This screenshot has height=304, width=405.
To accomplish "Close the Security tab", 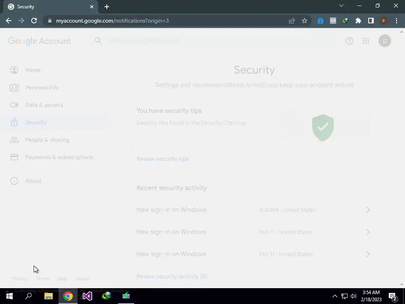I will 92,7.
